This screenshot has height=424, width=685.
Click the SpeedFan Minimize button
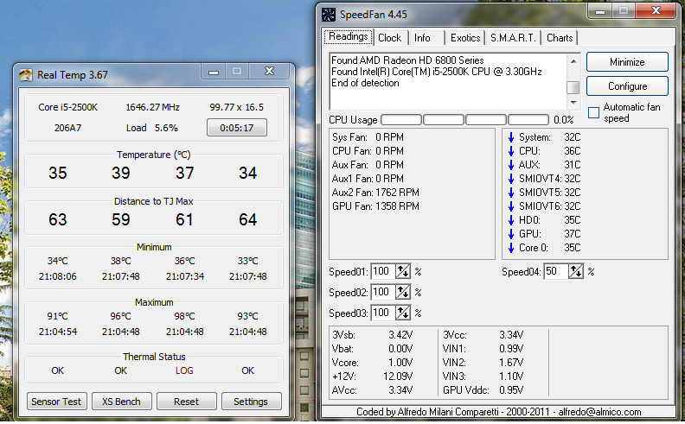click(627, 62)
